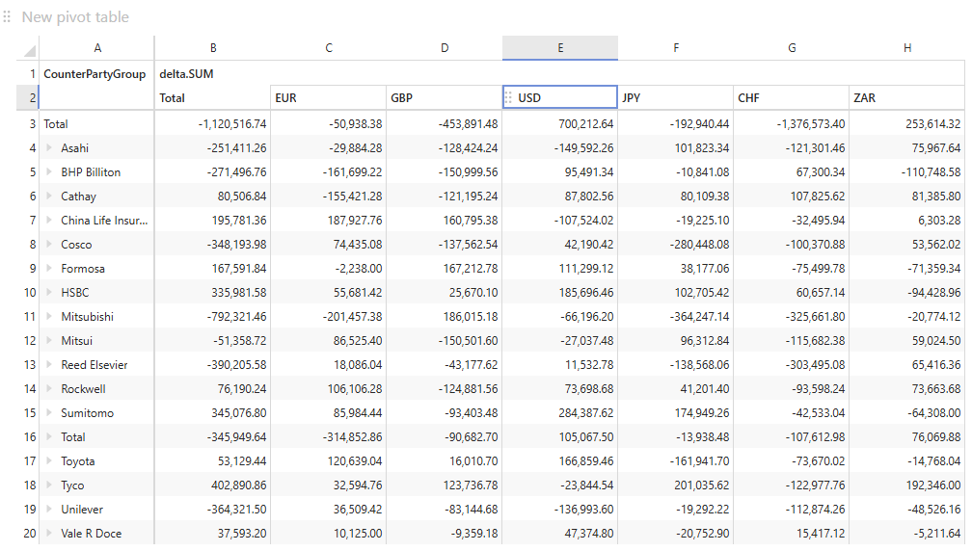This screenshot has width=972, height=551.
Task: Click Toyota JPY value -161,941.70
Action: [699, 461]
